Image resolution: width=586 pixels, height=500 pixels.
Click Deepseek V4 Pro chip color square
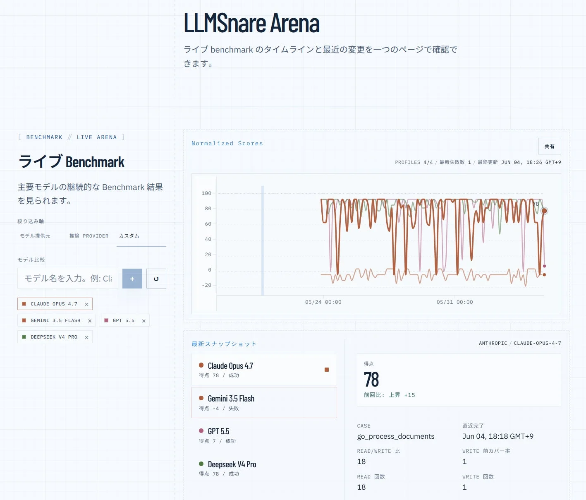click(24, 337)
